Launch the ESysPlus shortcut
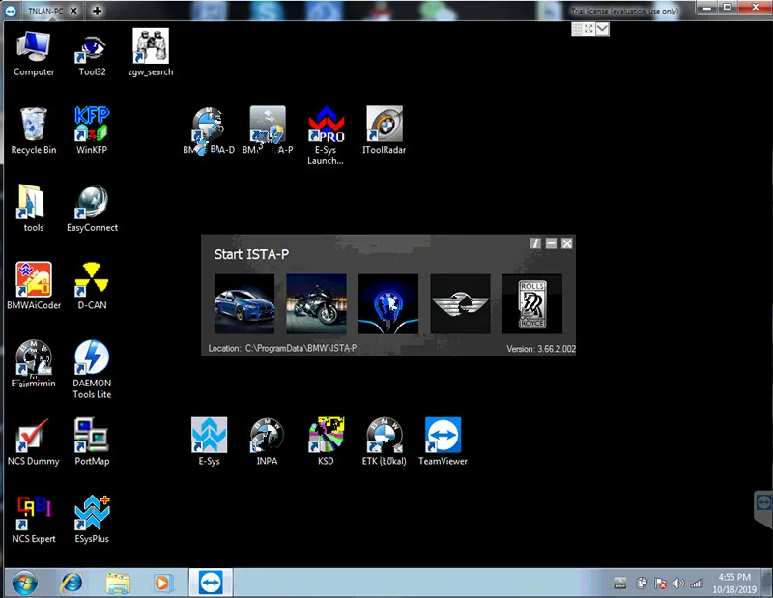The image size is (773, 598). pos(92,520)
